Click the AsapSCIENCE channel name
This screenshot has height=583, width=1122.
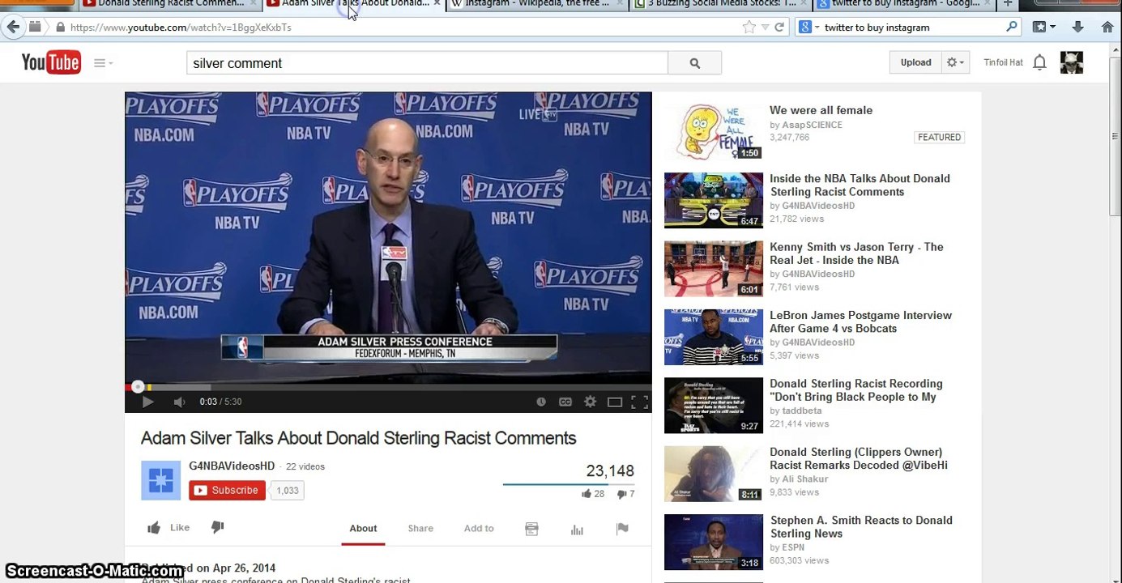coord(812,125)
